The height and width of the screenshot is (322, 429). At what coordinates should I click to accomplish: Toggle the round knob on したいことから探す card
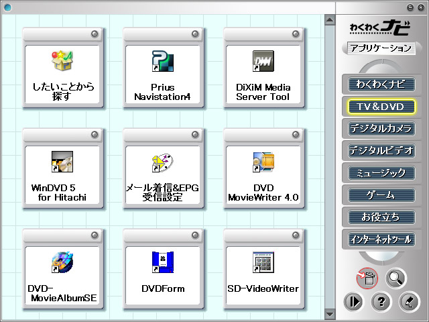95,34
